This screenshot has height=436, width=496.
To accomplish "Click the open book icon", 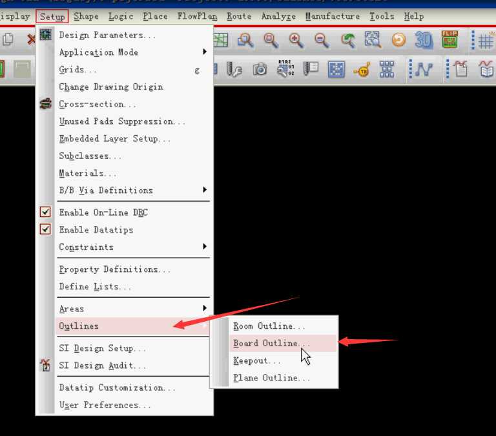I will click(x=487, y=69).
